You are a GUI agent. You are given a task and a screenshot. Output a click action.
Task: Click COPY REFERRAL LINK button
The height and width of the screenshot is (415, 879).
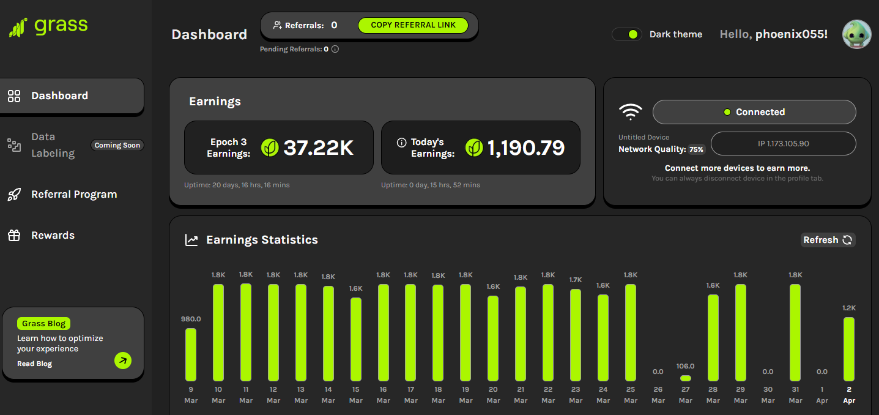point(413,25)
